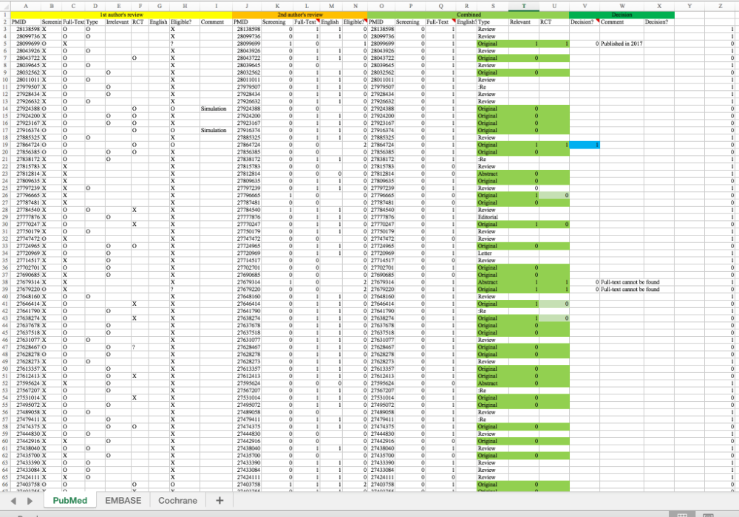
Task: Click the add new sheet plus button
Action: coord(219,500)
